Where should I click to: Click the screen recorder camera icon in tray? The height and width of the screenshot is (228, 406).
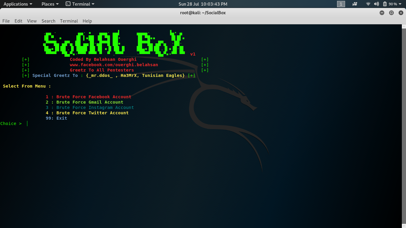tap(355, 4)
